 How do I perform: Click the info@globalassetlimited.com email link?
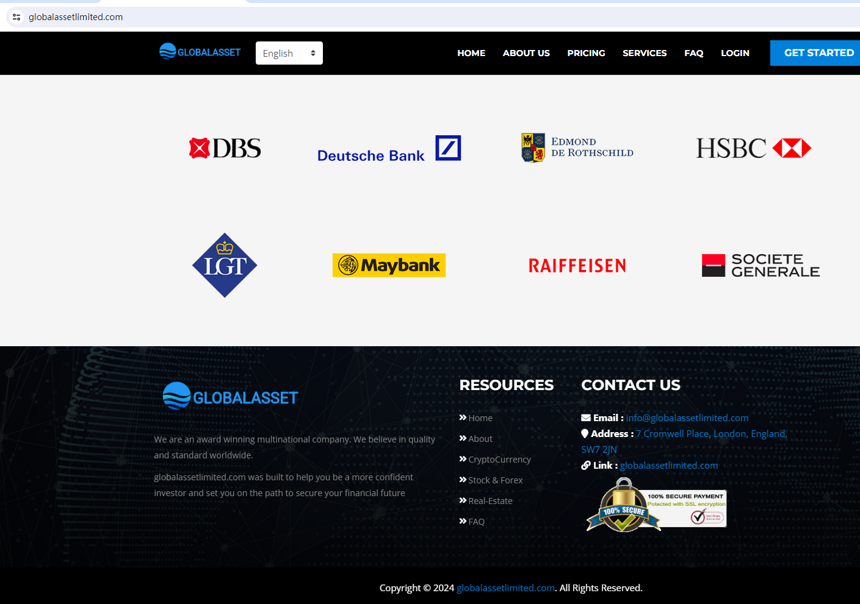pos(687,418)
